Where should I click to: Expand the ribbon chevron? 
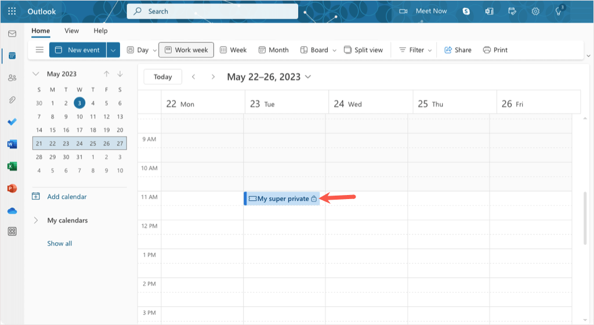588,56
